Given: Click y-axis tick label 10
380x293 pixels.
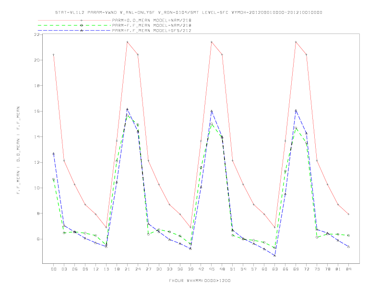Looking at the screenshot, I should click(x=36, y=188).
